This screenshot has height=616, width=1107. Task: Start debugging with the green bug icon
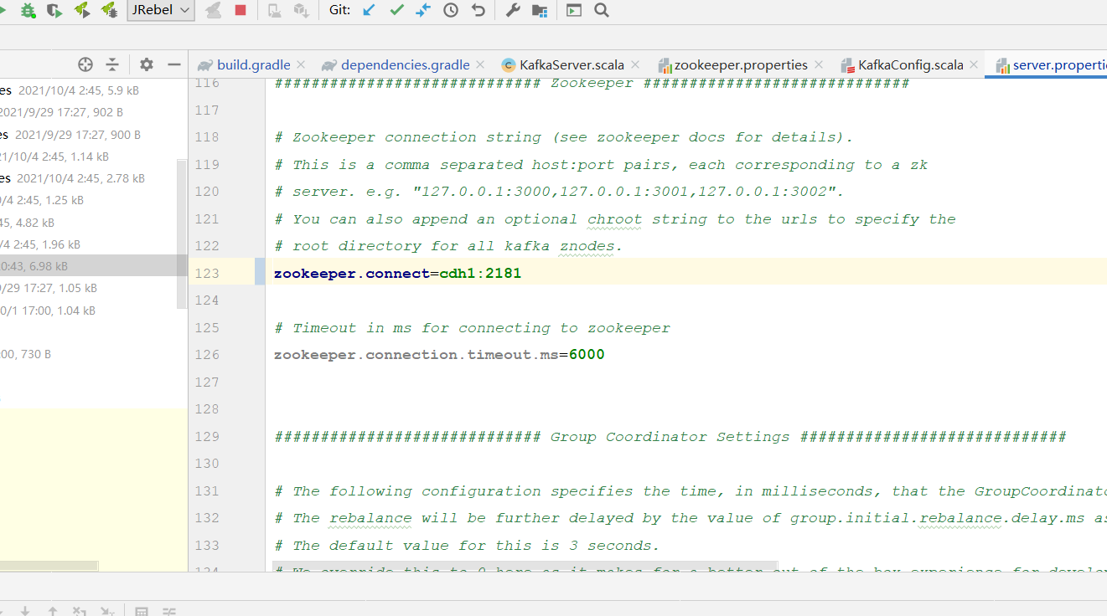(28, 10)
